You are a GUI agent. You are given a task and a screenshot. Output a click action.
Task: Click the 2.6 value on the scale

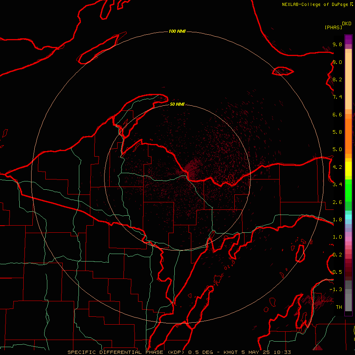[337, 202]
